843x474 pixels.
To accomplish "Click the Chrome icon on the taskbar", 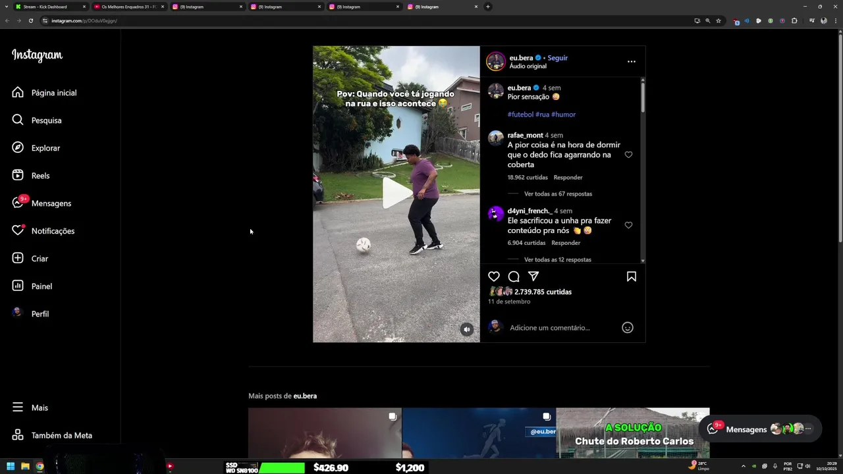I will (x=40, y=467).
